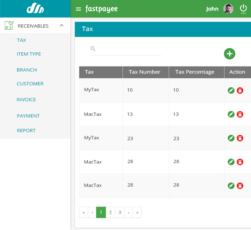Image resolution: width=251 pixels, height=230 pixels.
Task: Open the Payment menu item
Action: click(28, 116)
